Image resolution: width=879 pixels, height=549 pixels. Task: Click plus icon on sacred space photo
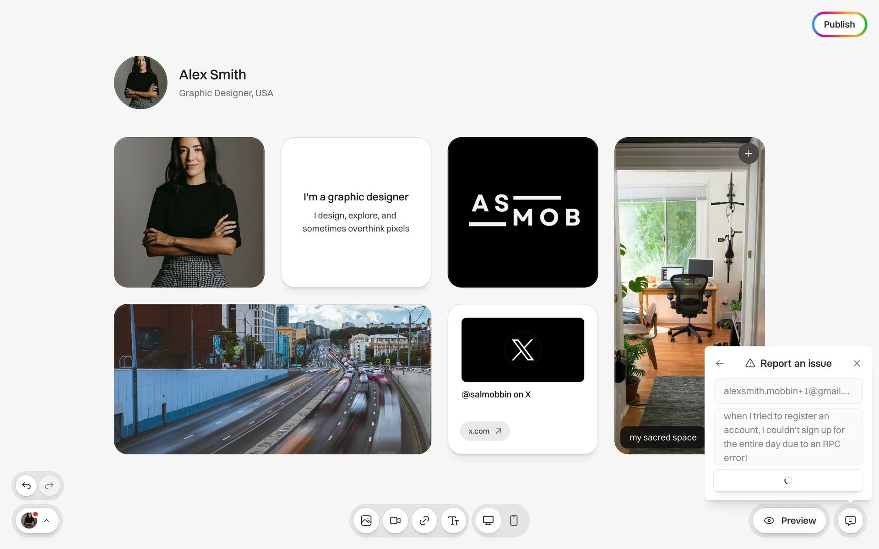(x=749, y=154)
